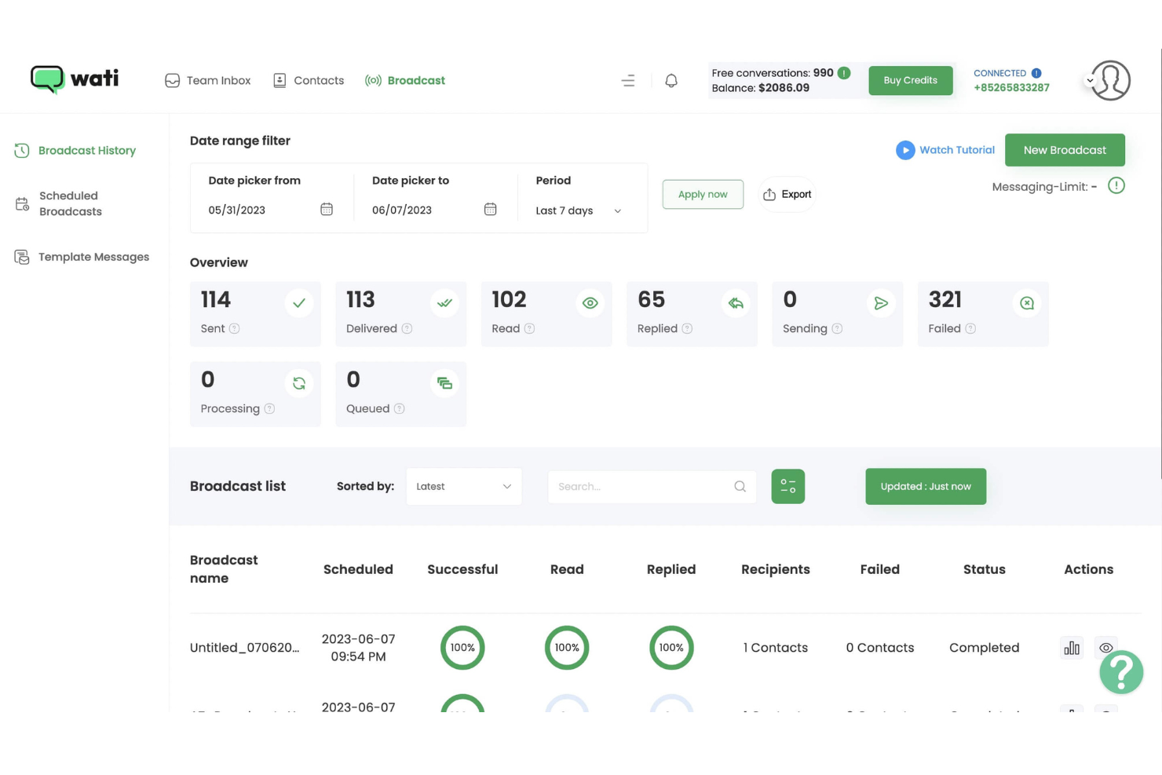This screenshot has width=1162, height=775.
Task: Open the Sorted by Latest dropdown
Action: coord(463,486)
